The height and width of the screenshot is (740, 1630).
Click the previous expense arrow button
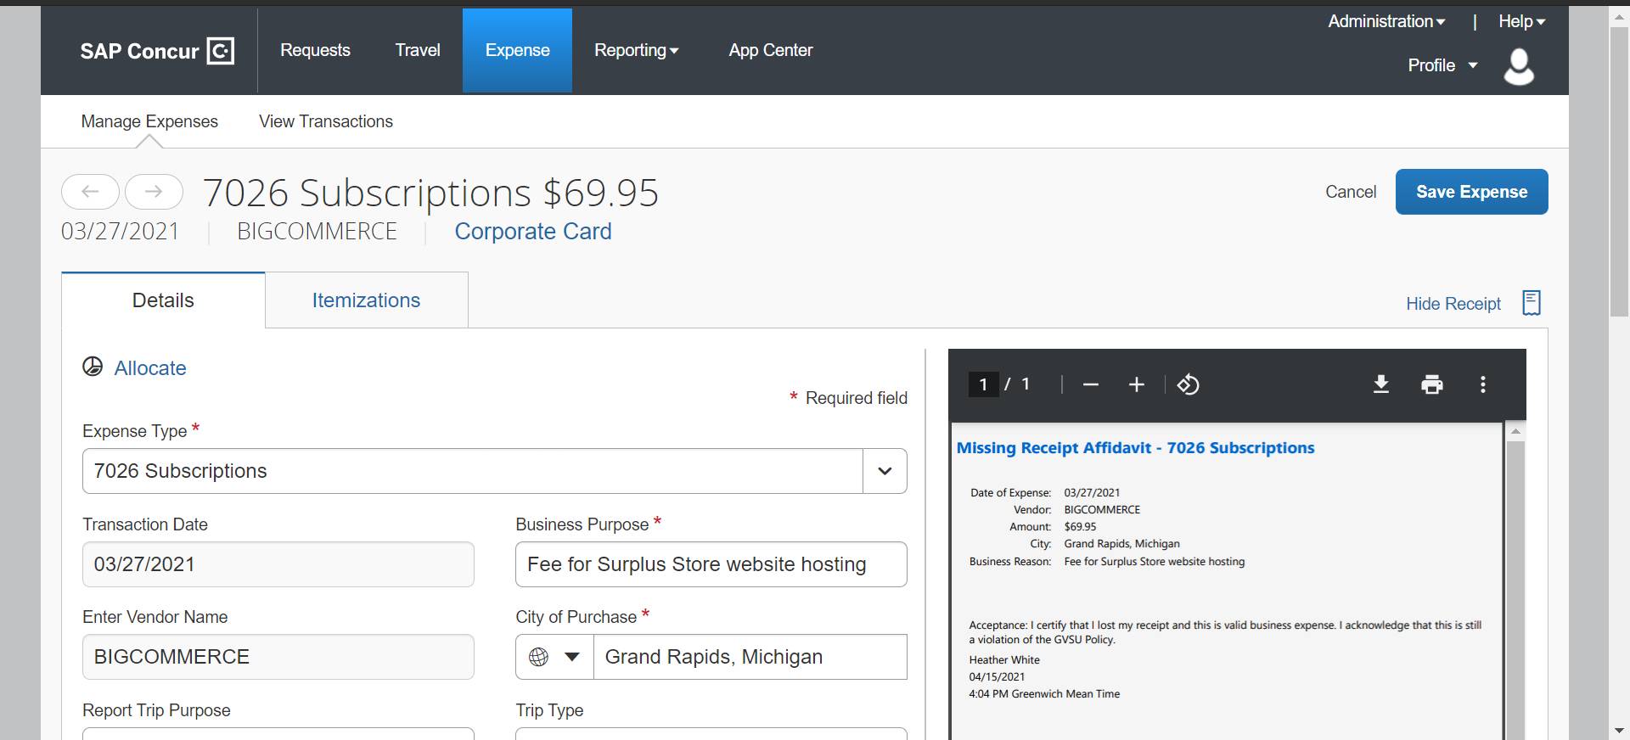[x=90, y=192]
